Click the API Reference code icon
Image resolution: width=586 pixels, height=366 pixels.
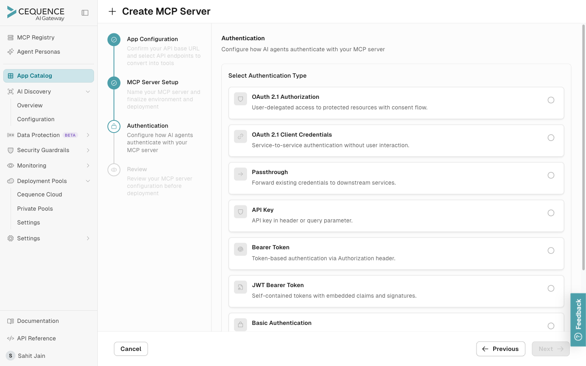[11, 338]
